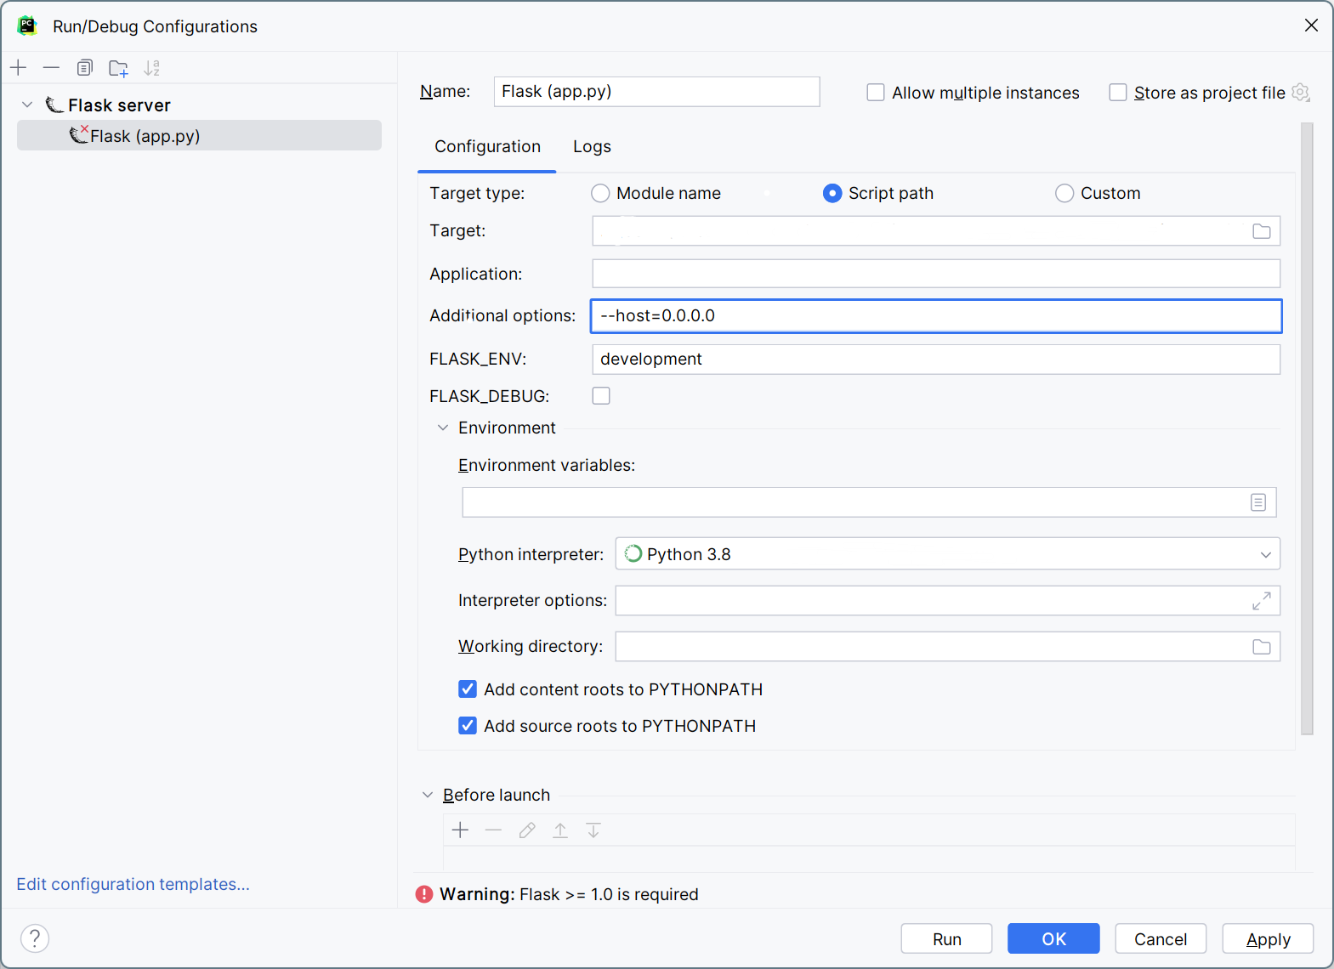Click the Remove Configuration minus icon
The width and height of the screenshot is (1334, 969).
point(51,68)
